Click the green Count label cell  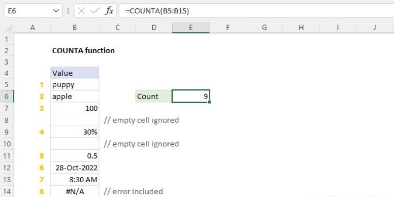point(154,97)
